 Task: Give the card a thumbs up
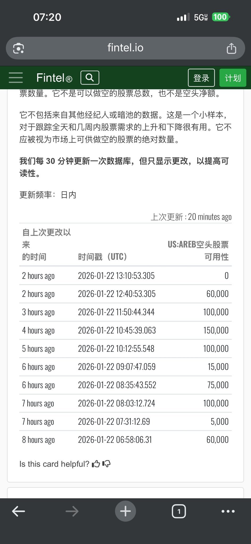96,464
